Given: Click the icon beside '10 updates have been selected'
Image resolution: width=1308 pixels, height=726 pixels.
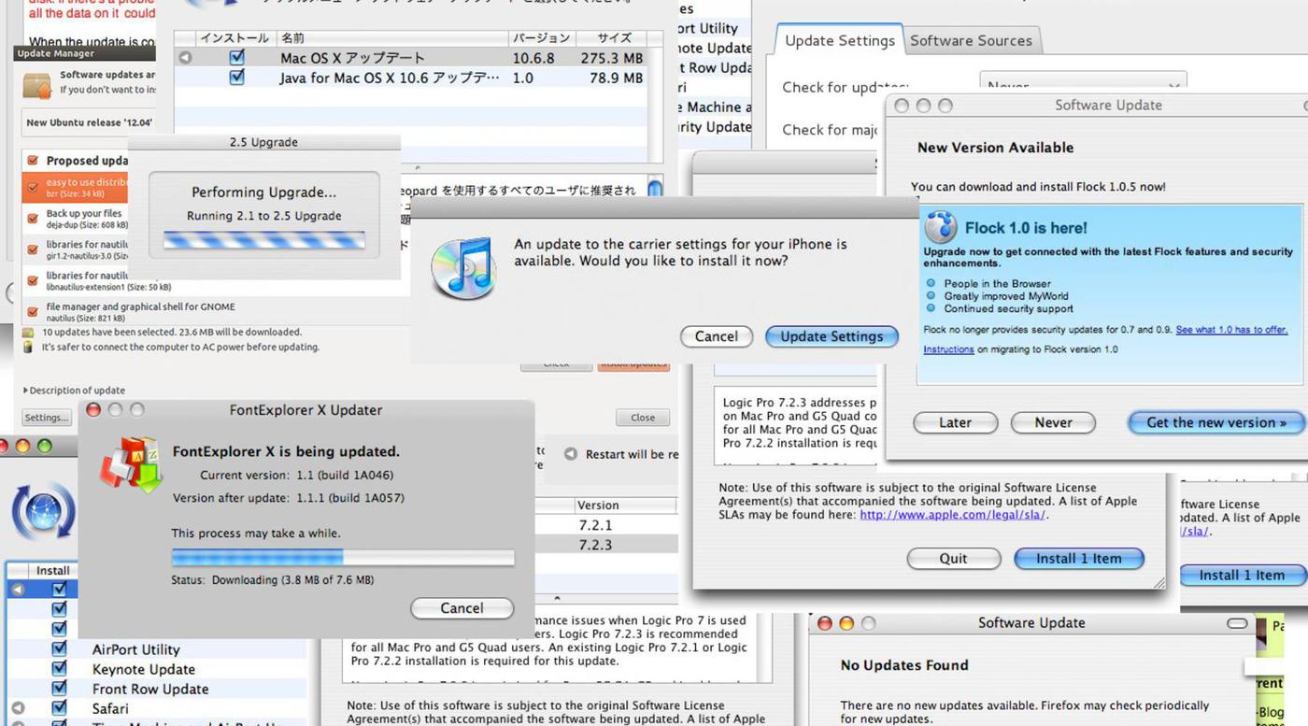Looking at the screenshot, I should (x=29, y=332).
